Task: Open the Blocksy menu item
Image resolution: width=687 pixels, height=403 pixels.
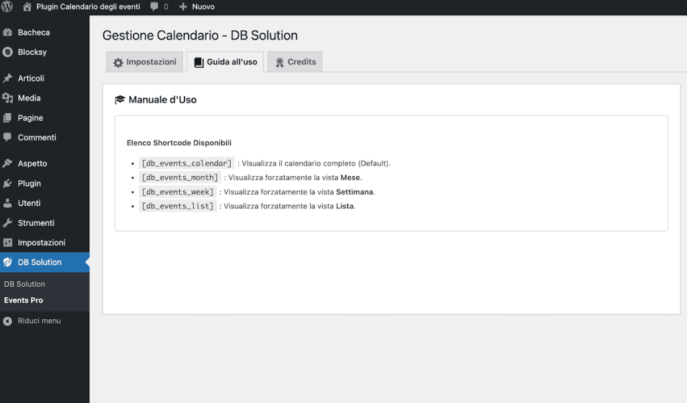Action: (x=32, y=52)
